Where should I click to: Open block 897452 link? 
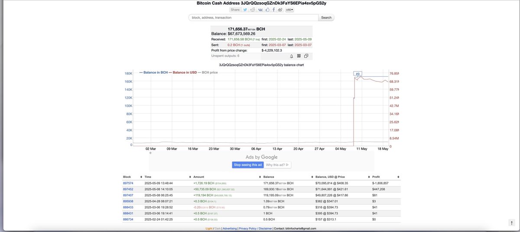[x=128, y=189]
